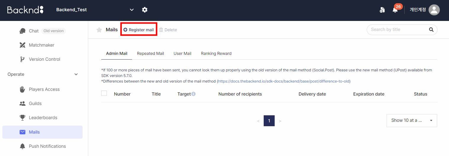Switch to the User Mail tab
Screen dimensions: 449x156
pyautogui.click(x=182, y=53)
